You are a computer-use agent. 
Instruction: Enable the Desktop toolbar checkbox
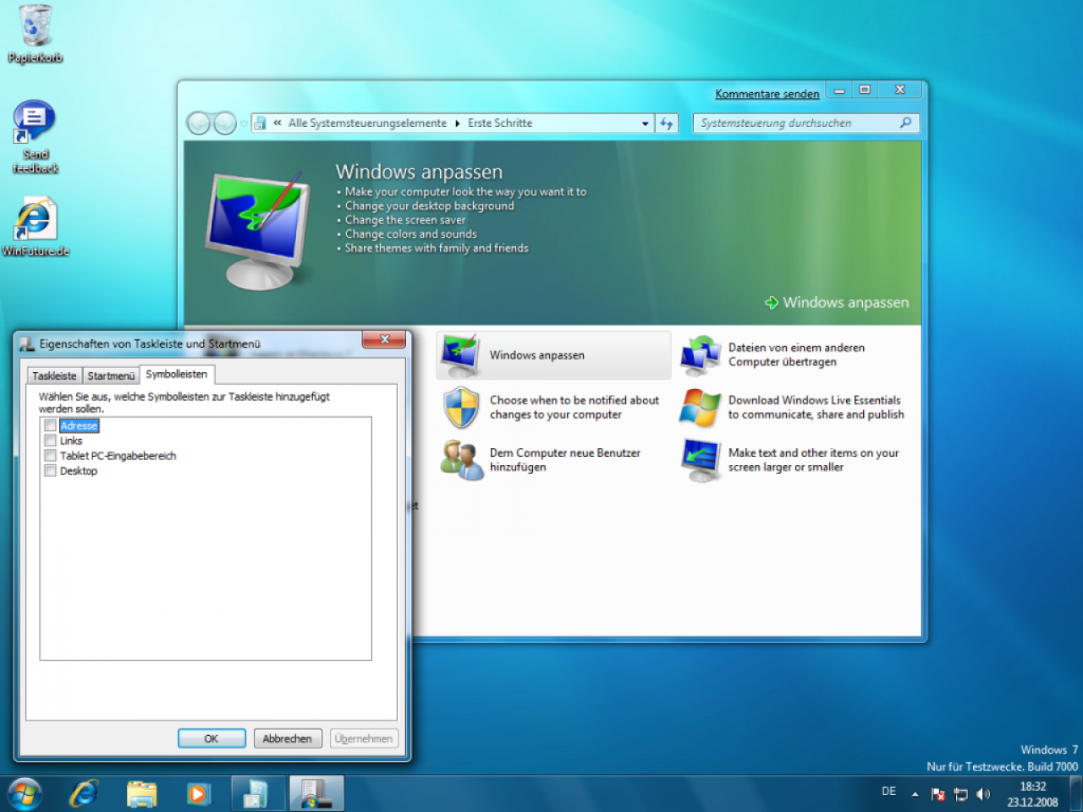tap(51, 471)
